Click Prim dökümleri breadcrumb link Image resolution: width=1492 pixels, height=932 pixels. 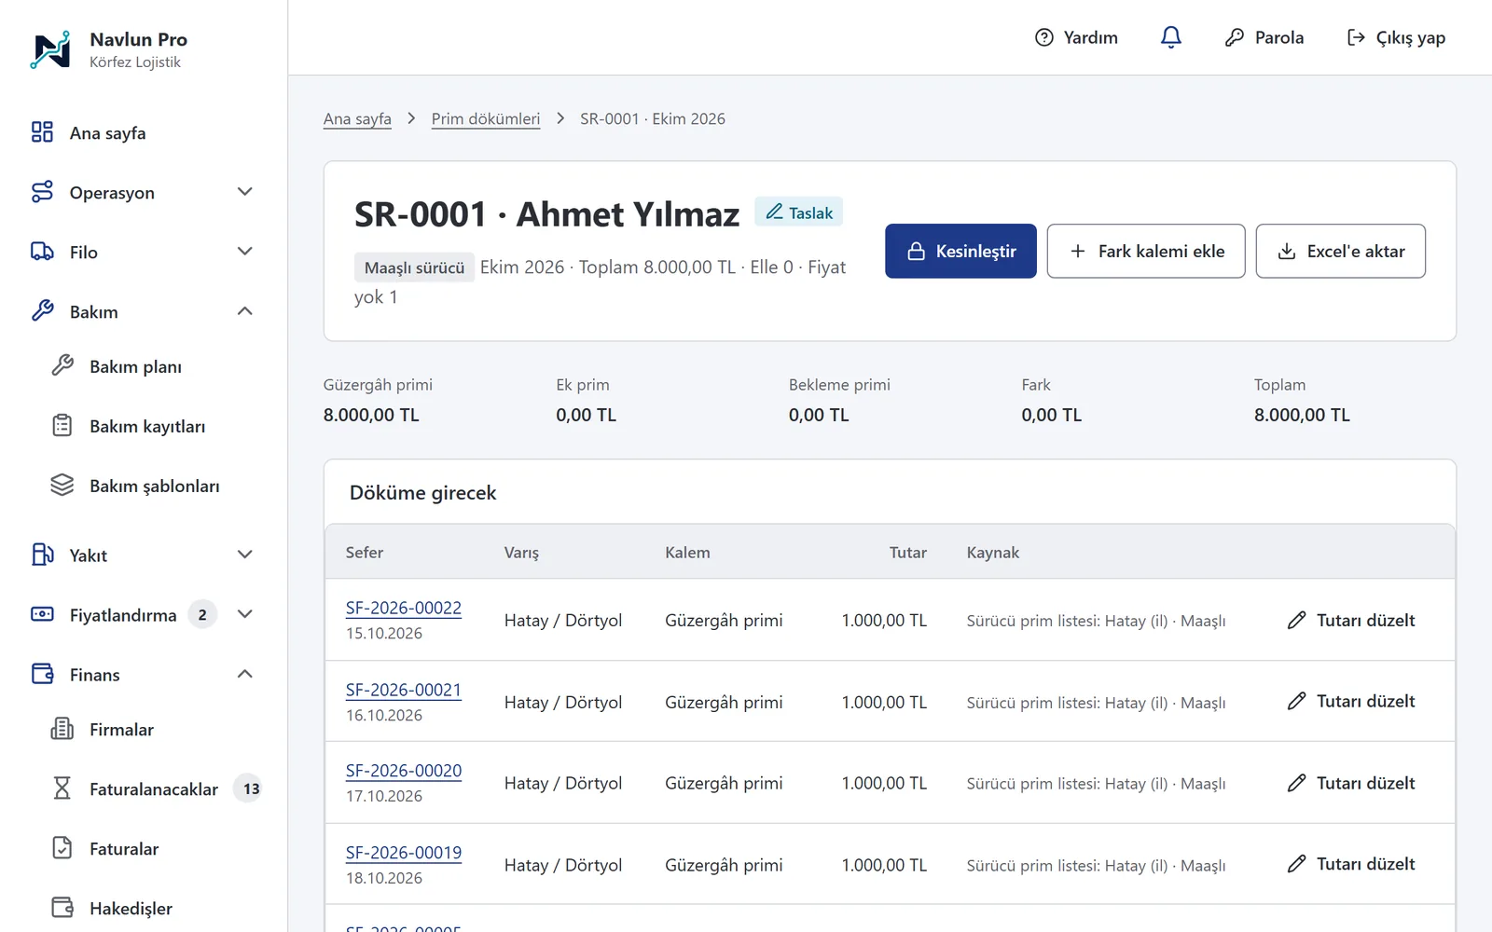pyautogui.click(x=486, y=118)
